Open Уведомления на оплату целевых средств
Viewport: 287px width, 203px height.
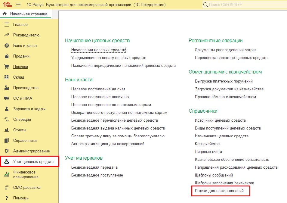(109, 58)
